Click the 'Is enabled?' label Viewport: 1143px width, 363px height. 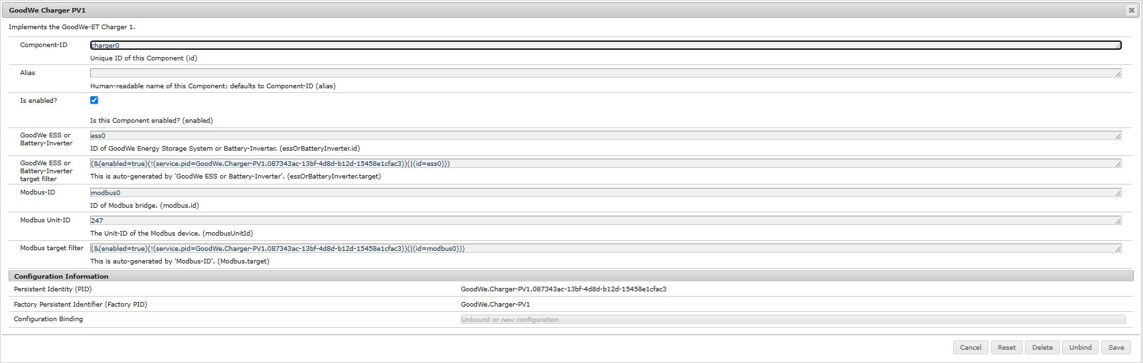tap(38, 101)
